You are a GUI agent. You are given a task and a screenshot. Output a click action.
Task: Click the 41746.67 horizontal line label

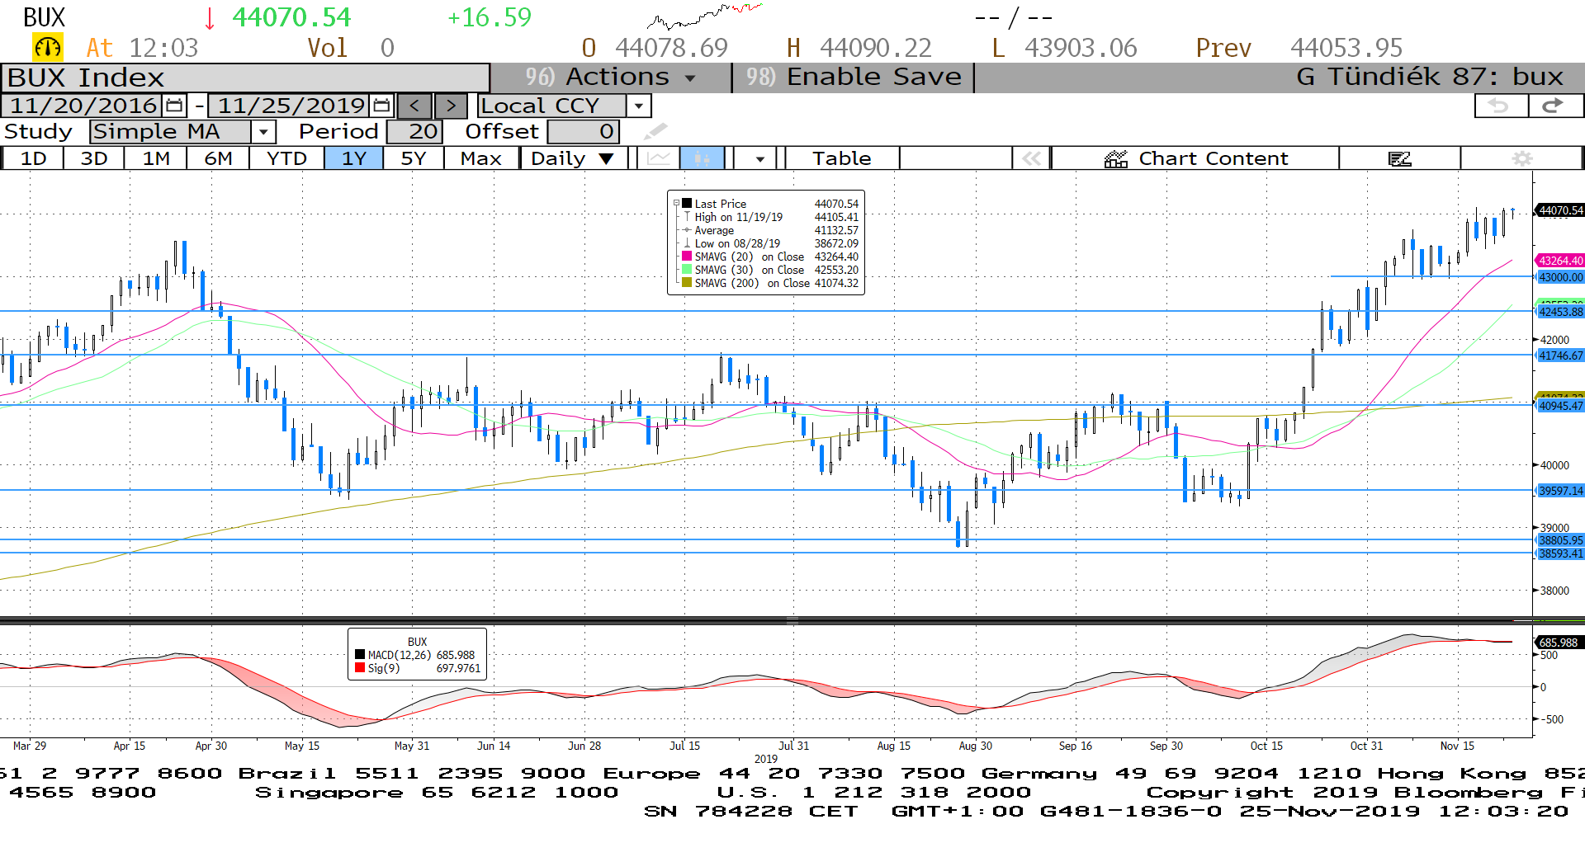click(x=1560, y=356)
